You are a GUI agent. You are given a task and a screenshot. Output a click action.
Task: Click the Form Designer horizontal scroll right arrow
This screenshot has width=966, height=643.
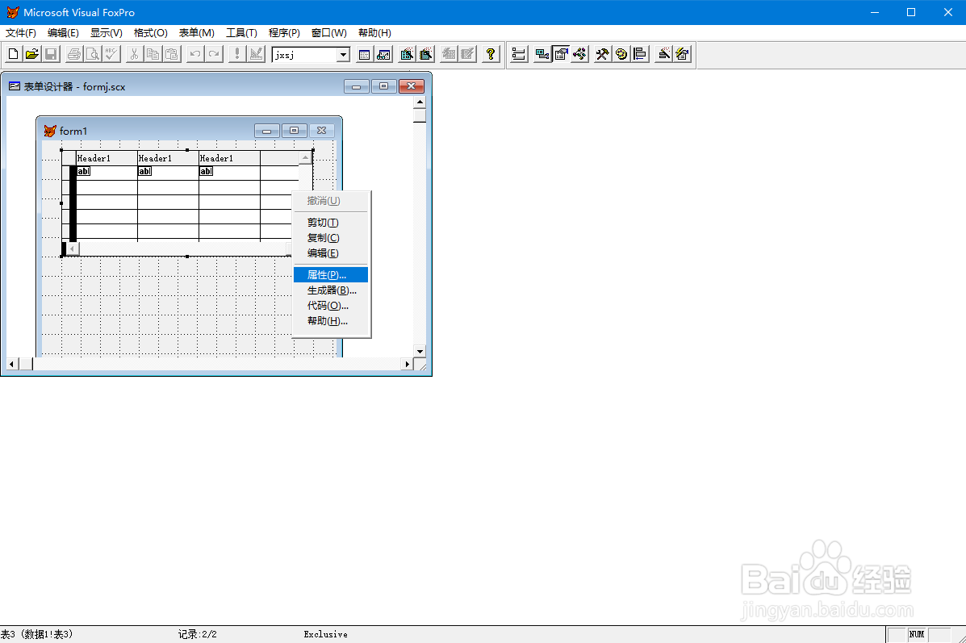(408, 364)
